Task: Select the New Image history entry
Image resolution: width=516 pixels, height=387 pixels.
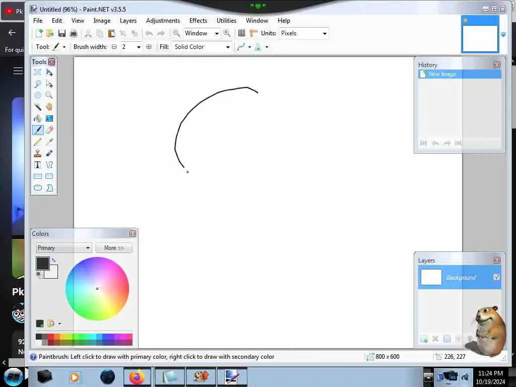Action: [460, 74]
